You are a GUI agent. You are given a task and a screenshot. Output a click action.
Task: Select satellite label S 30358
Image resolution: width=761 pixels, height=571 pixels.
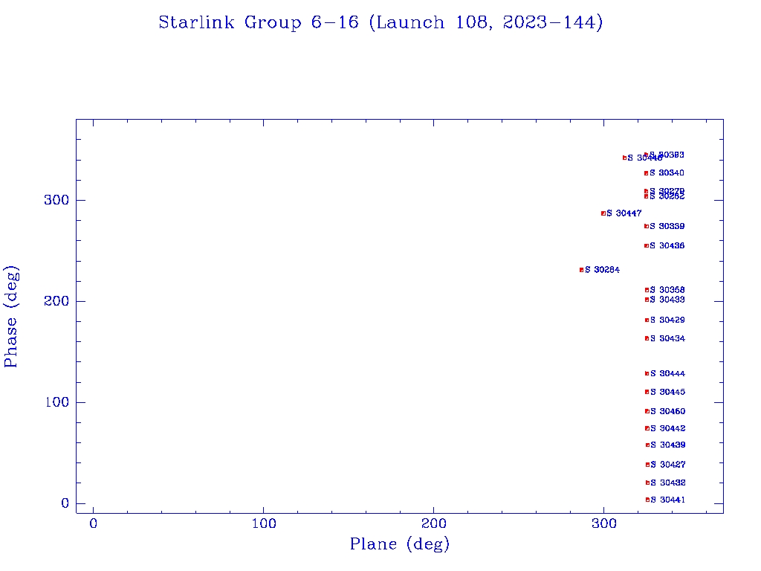(x=667, y=290)
